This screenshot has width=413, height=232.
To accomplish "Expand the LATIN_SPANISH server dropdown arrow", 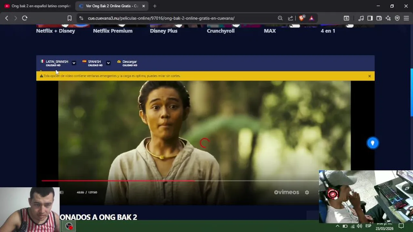I will point(74,63).
